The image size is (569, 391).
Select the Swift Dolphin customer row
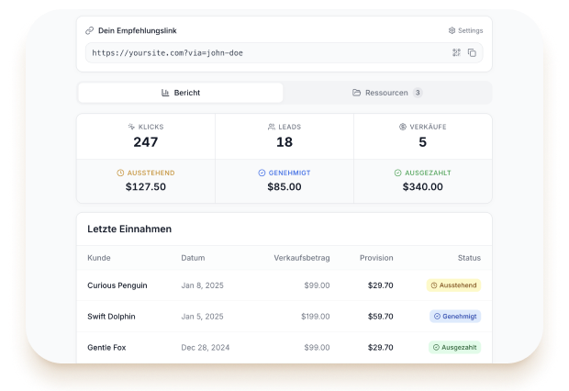[284, 317]
